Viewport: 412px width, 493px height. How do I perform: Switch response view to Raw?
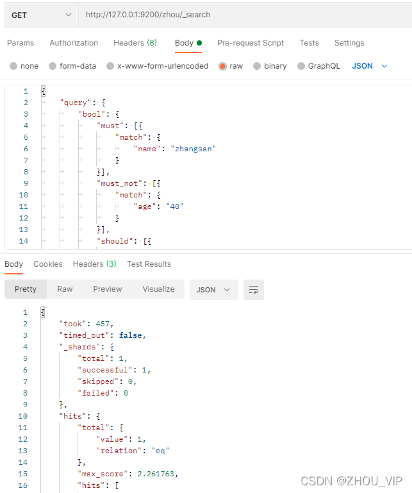coord(65,289)
